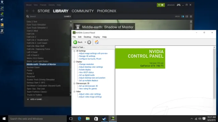The width and height of the screenshot is (218, 122).
Task: Click ADD A GAME in Steam
Action: (35, 99)
